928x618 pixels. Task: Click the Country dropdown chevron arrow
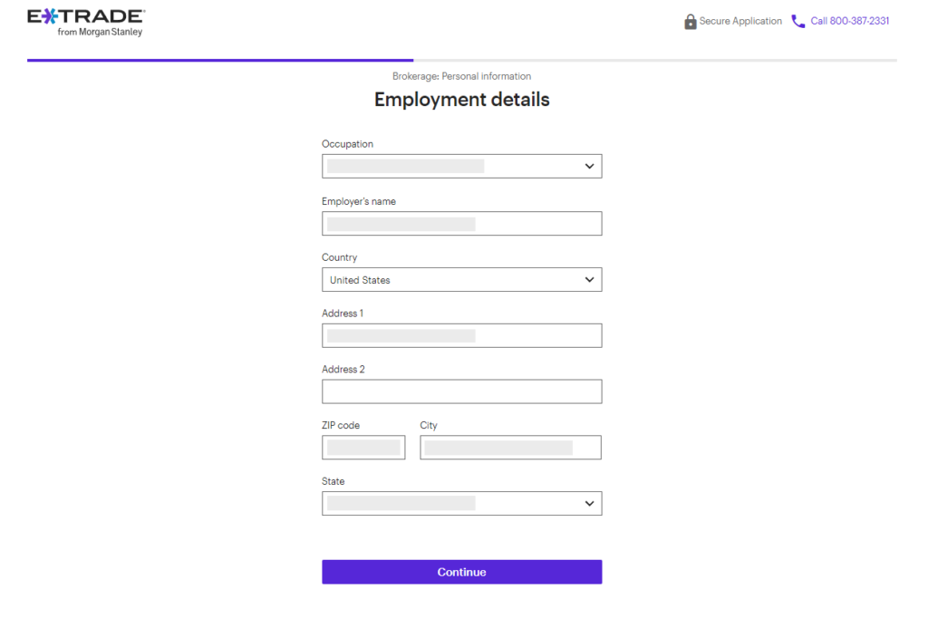point(589,280)
